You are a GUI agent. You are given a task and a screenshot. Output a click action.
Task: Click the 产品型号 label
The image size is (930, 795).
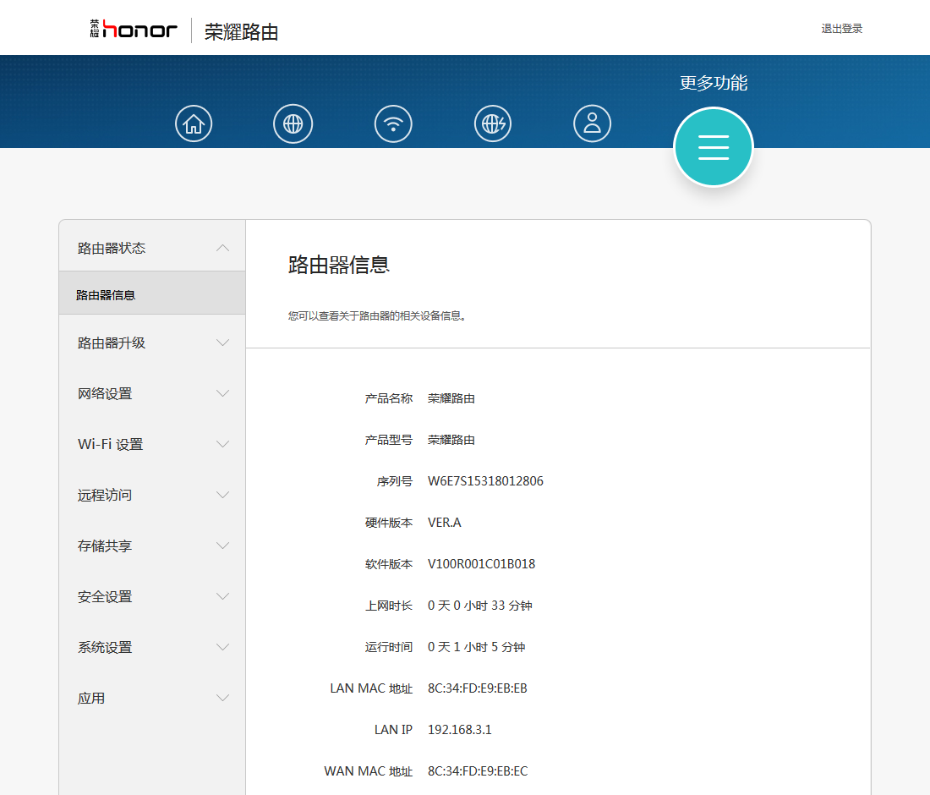[x=389, y=440]
